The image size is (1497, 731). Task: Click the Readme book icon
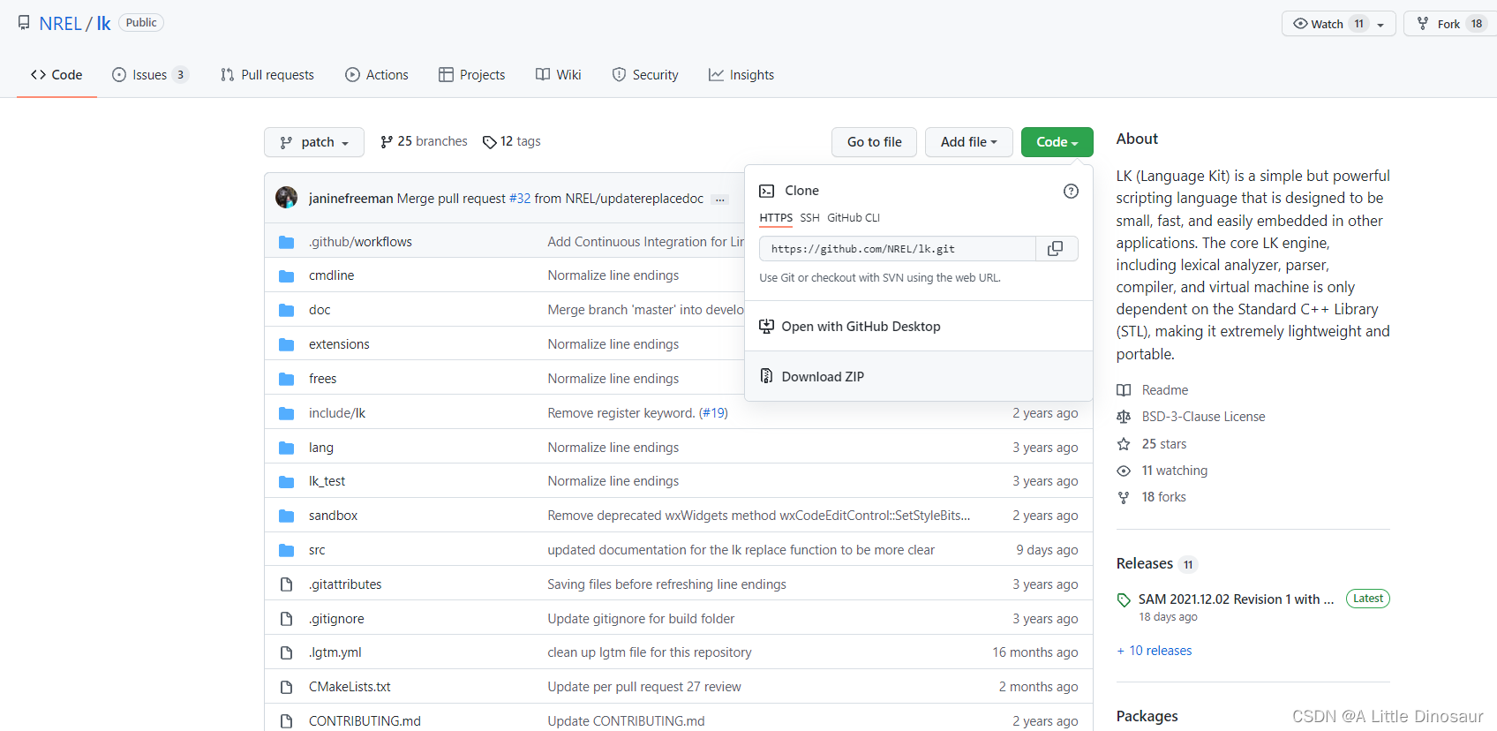[1124, 390]
